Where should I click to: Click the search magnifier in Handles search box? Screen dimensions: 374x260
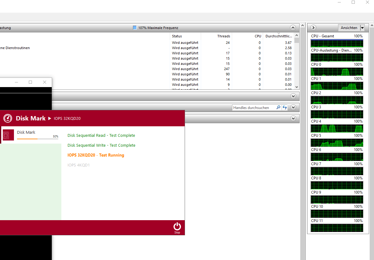(278, 107)
